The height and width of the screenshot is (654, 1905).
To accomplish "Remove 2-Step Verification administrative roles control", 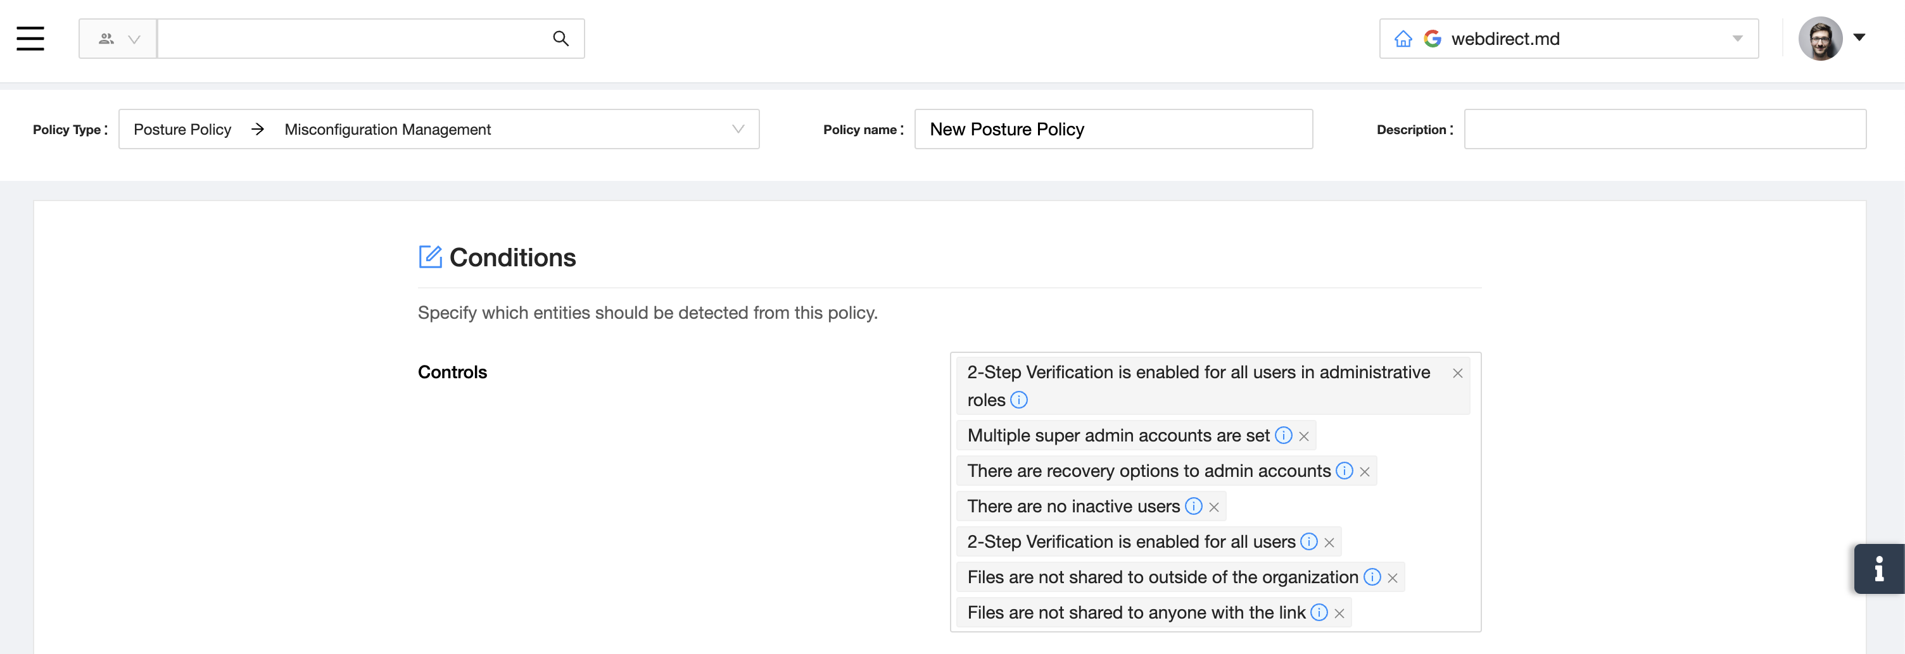I will pos(1457,374).
